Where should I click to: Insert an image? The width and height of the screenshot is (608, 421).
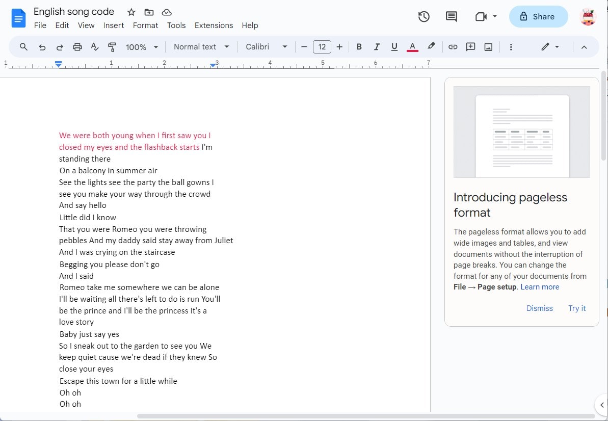(488, 46)
